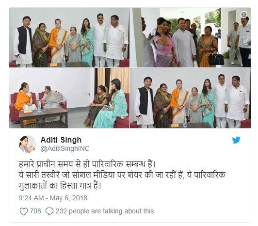View the bottom-left seated conversation photo
The width and height of the screenshot is (258, 226).
[x=69, y=98]
